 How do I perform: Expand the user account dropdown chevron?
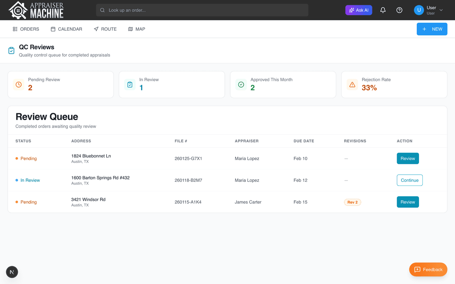[x=441, y=10]
